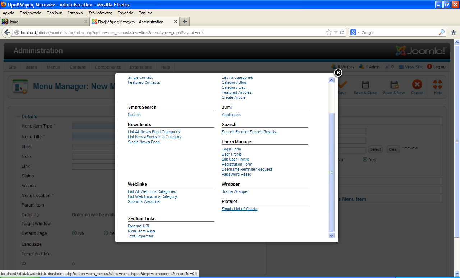Click the Firefox back arrow button

[7, 32]
